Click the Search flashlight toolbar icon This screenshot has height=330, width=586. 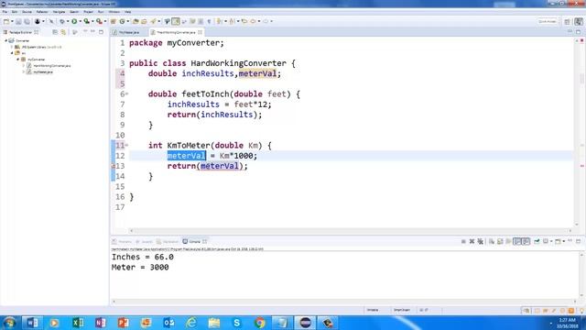point(153,21)
